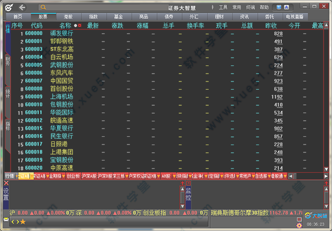This screenshot has width=332, height=231.
Task: Click the red up arrow above the 监控 panel scrollbar
Action: pyautogui.click(x=326, y=183)
